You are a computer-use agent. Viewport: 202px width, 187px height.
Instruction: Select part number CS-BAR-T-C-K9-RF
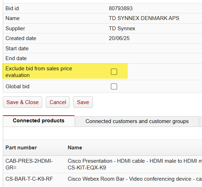[x=29, y=179]
